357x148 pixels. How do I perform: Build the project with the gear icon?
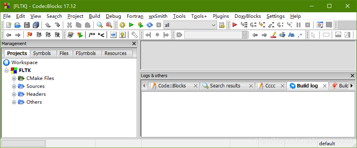122,25
